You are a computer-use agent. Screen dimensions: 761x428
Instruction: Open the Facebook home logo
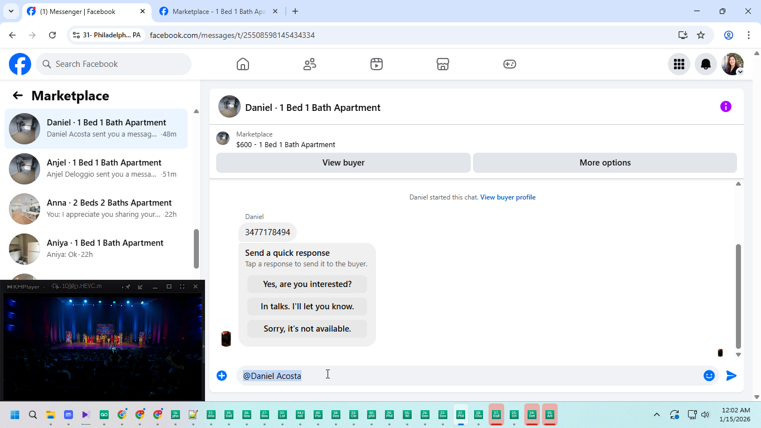click(x=20, y=64)
